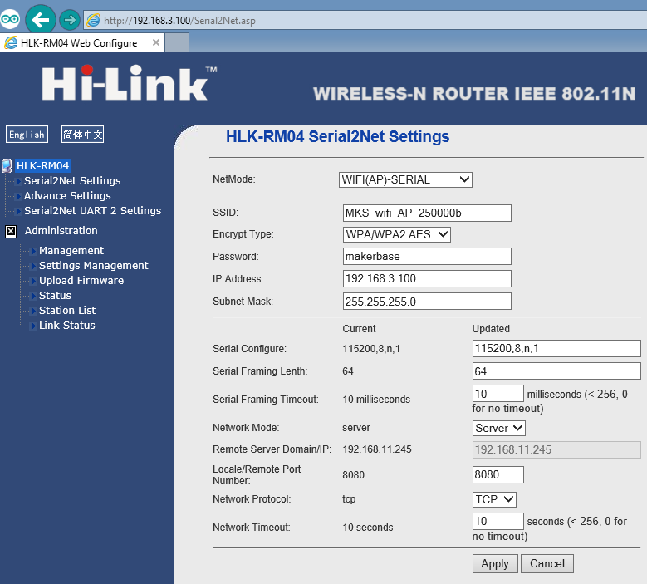
Task: Click the browser forward arrow button
Action: (70, 20)
